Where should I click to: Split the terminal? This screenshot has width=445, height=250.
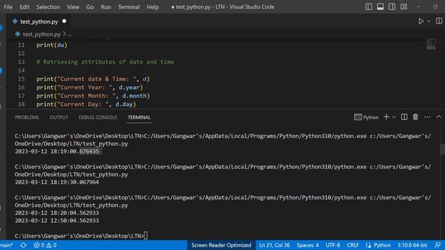[x=404, y=117]
